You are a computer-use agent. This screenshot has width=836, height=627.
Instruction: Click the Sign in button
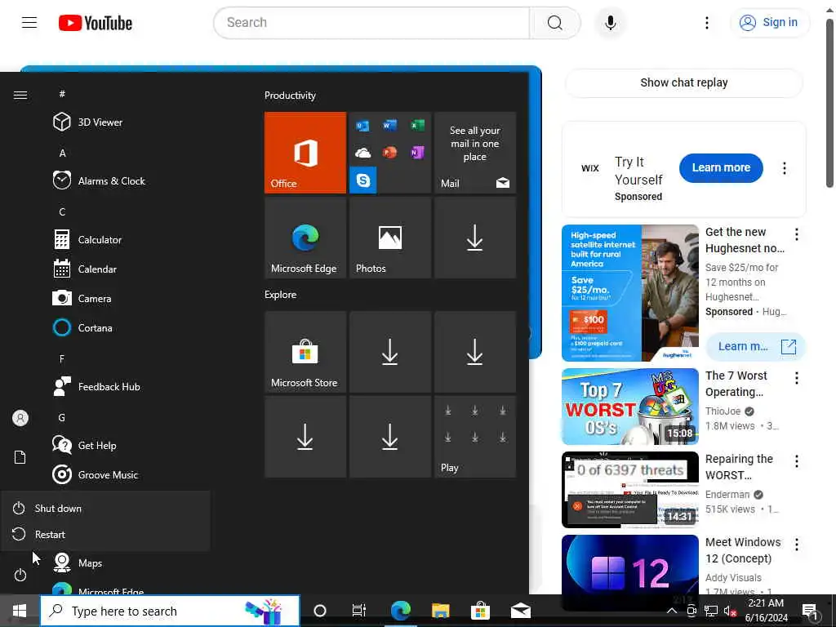pos(768,22)
